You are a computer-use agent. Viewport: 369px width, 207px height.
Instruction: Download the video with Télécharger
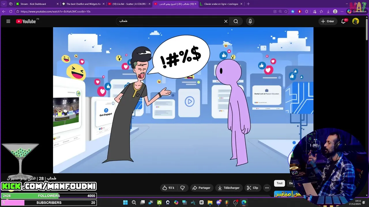pos(229,188)
